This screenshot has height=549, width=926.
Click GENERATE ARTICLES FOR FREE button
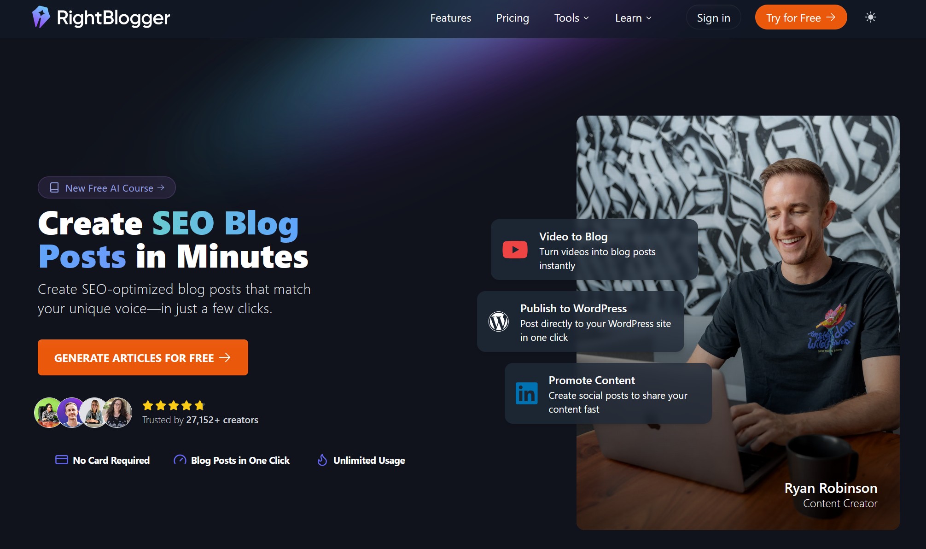point(142,357)
